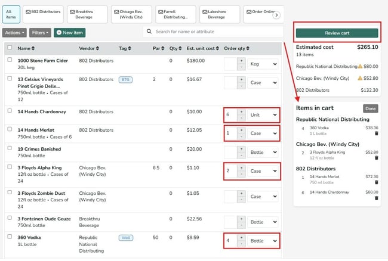Check the box for 1000 Stone Farm Cider

(10, 60)
